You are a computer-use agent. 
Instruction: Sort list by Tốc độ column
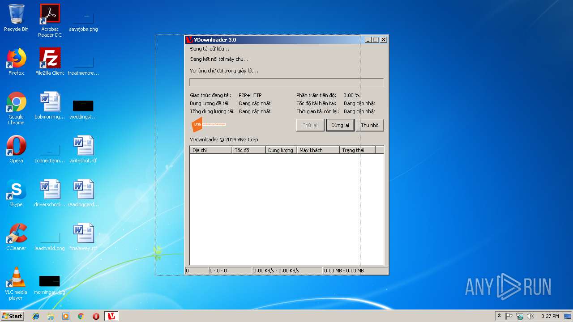tap(248, 150)
